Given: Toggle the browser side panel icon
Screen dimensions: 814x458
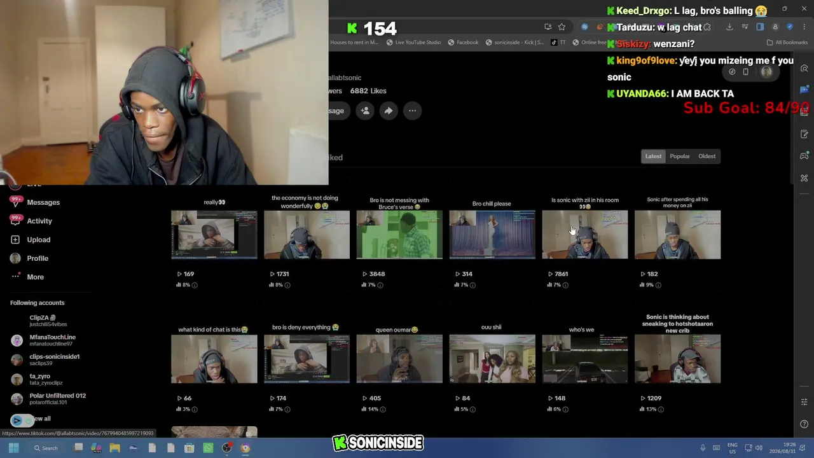Looking at the screenshot, I should click(x=760, y=27).
